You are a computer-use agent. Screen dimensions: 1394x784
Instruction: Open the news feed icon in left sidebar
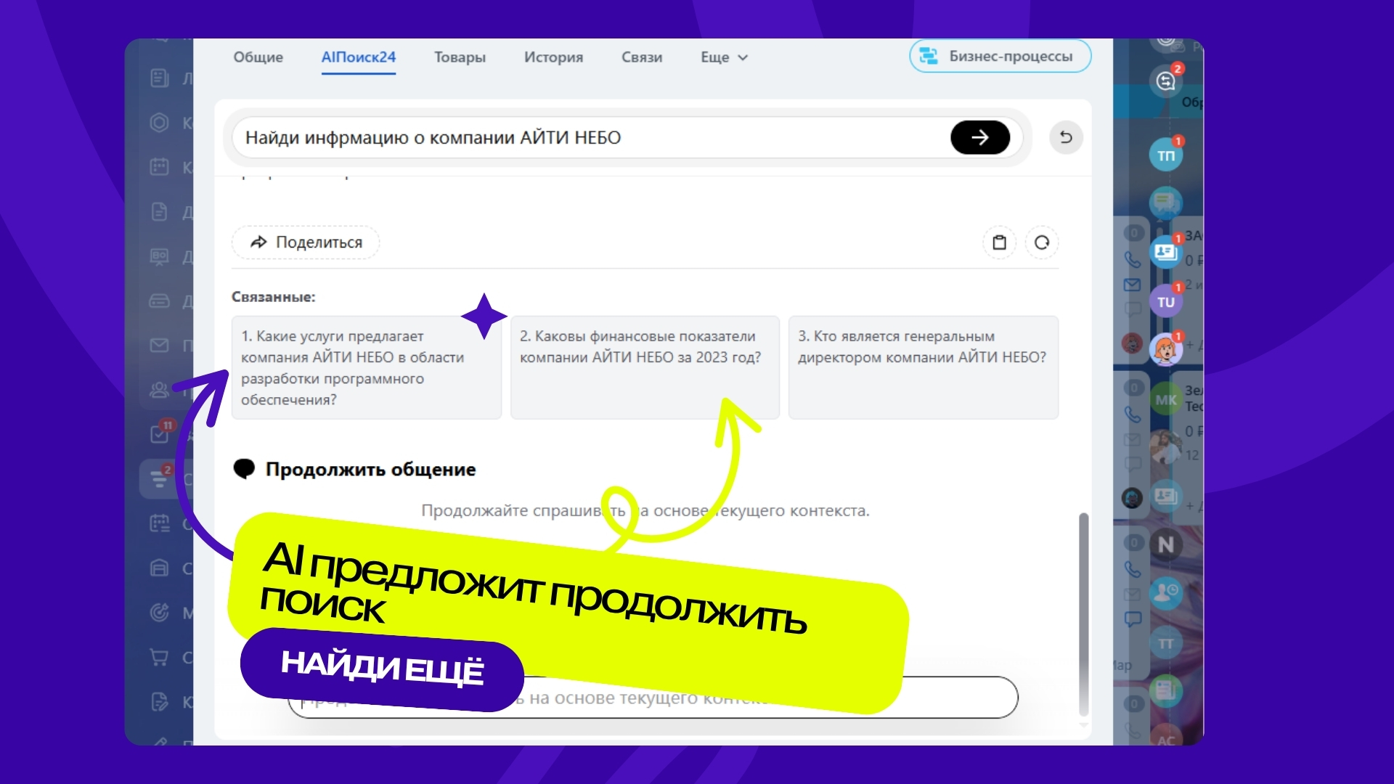tap(159, 78)
